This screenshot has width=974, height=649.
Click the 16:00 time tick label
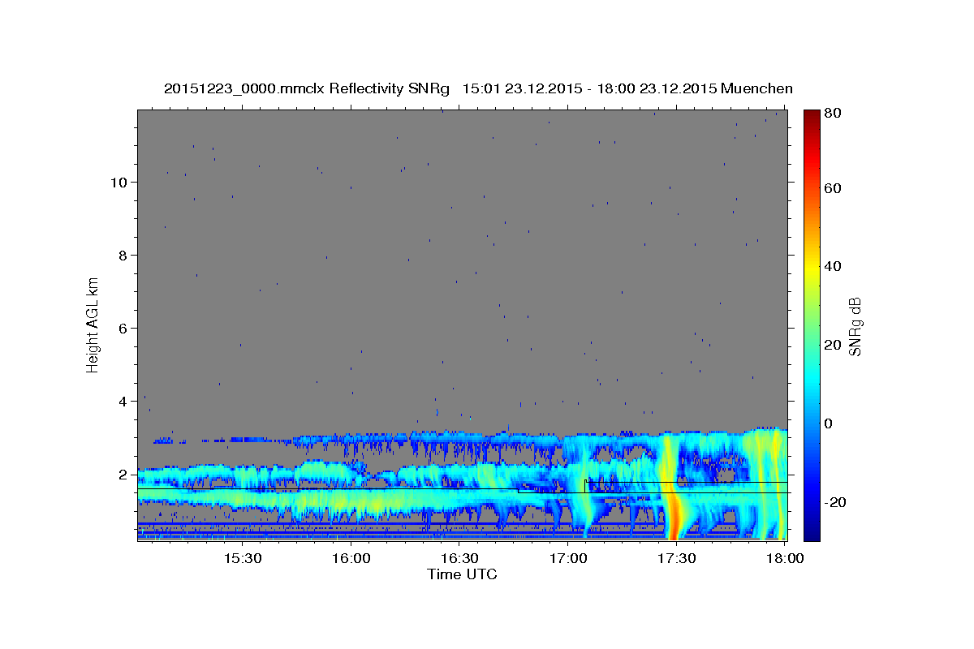click(x=351, y=559)
